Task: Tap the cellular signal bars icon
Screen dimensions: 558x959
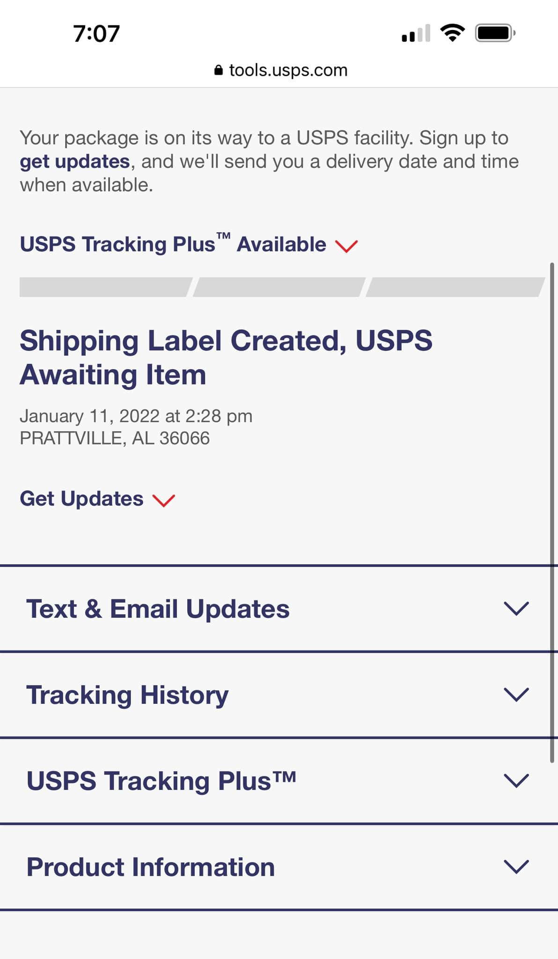Action: tap(416, 33)
